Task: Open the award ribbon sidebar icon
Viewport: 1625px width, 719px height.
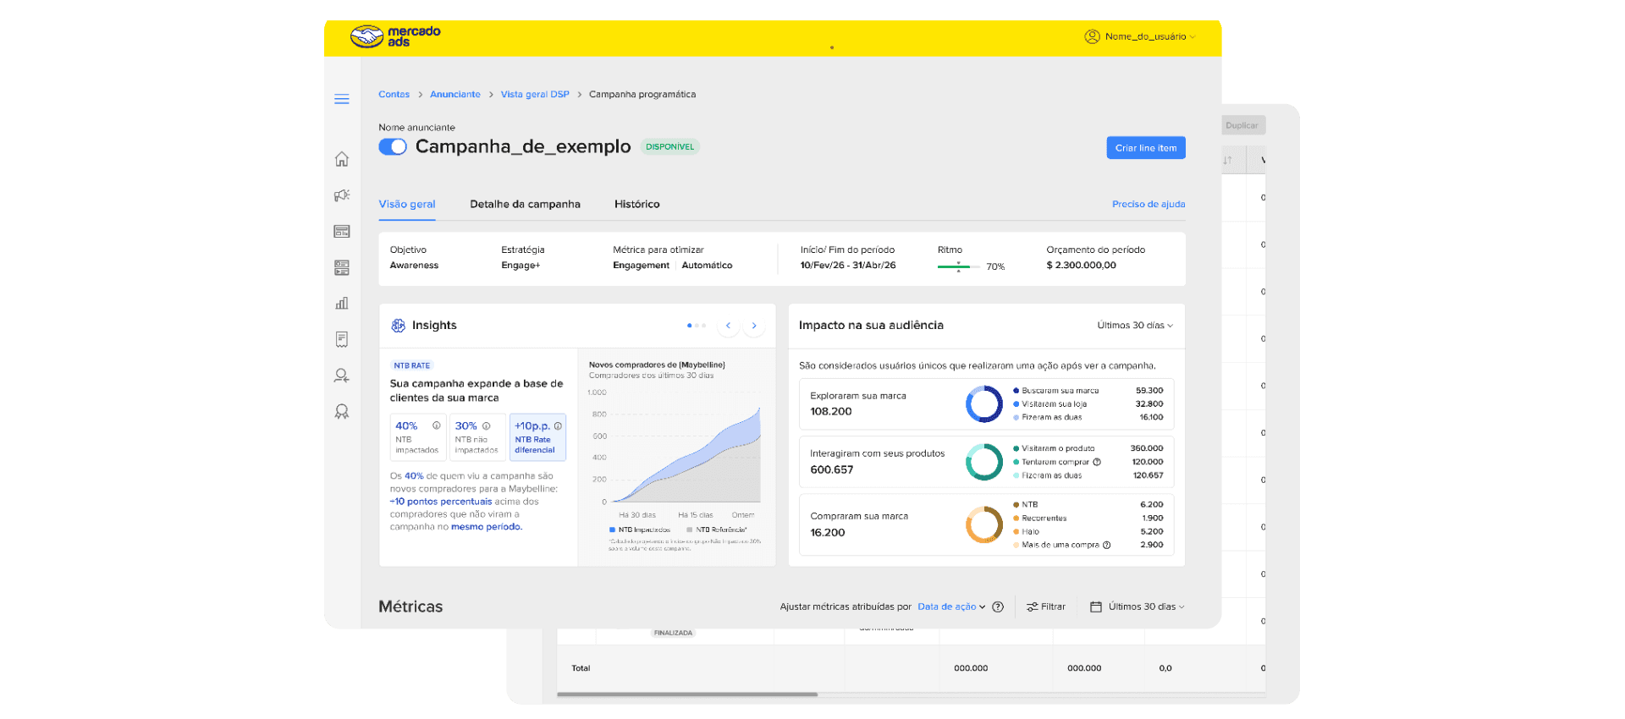Action: tap(342, 412)
